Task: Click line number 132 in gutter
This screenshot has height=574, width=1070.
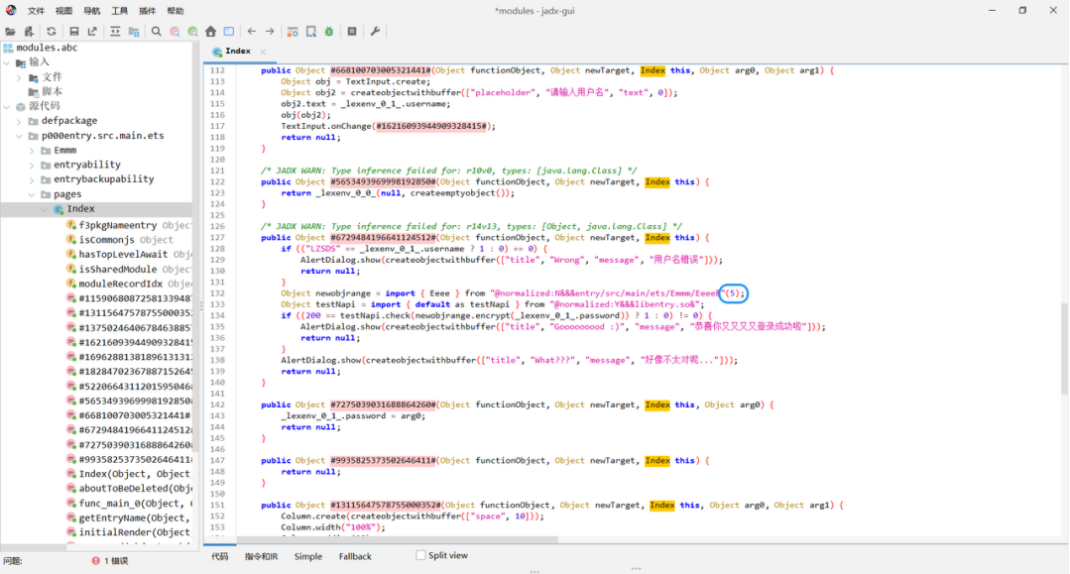Action: tap(218, 293)
